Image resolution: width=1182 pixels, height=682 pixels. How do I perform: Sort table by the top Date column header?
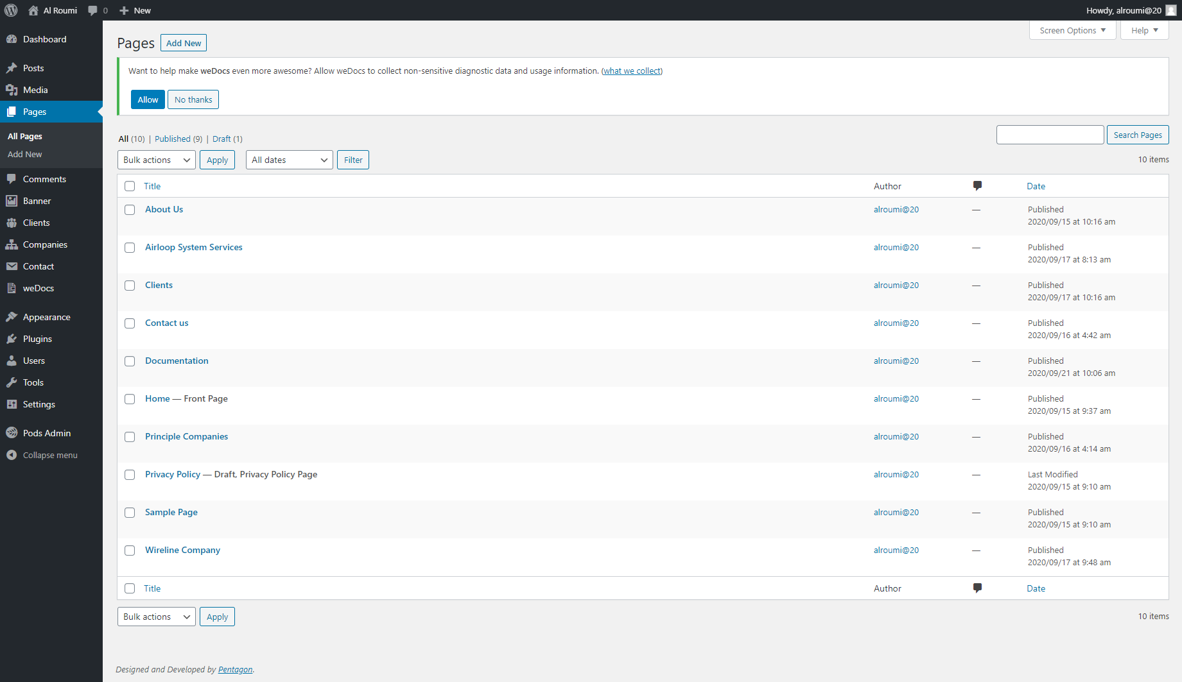tap(1036, 186)
